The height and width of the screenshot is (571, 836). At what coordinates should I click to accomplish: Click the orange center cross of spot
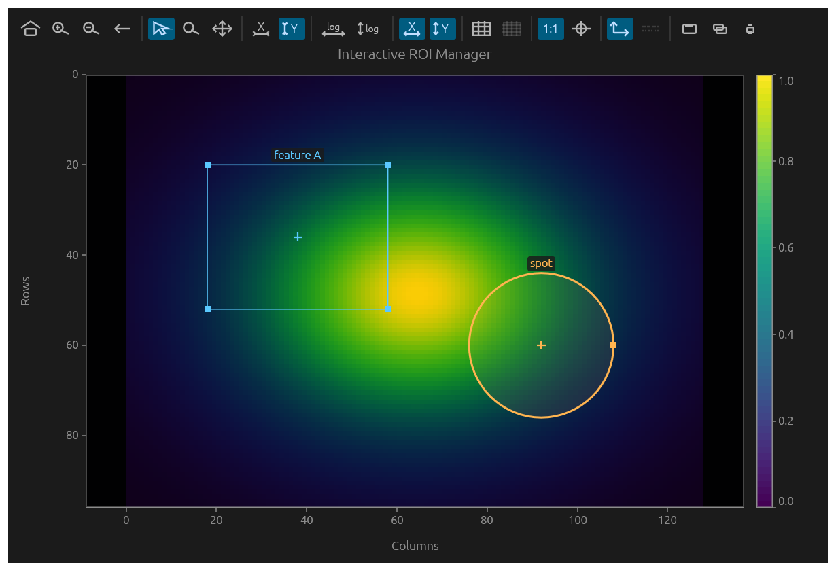pyautogui.click(x=541, y=345)
